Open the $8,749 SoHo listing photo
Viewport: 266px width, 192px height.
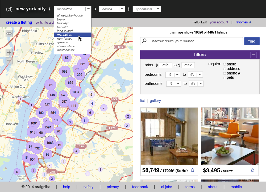pyautogui.click(x=169, y=136)
